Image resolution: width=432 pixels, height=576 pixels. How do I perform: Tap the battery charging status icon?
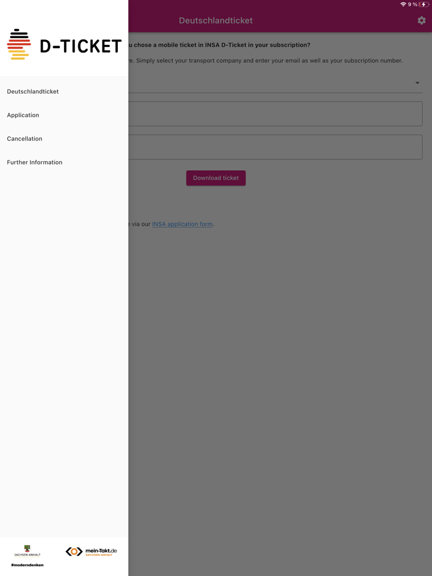(x=423, y=4)
